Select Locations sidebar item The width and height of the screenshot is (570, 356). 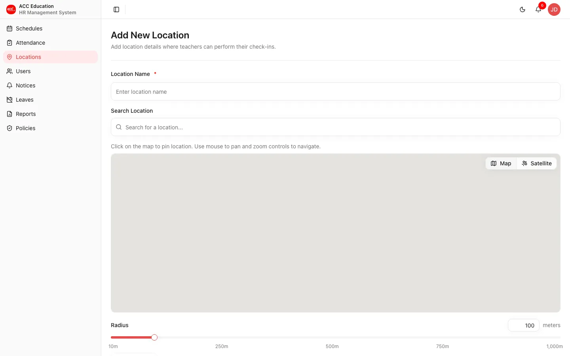click(50, 57)
